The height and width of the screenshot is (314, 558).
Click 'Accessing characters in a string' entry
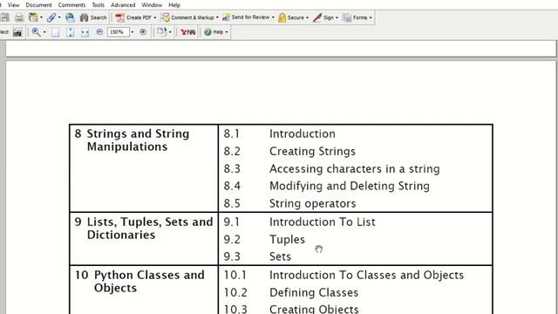coord(355,168)
